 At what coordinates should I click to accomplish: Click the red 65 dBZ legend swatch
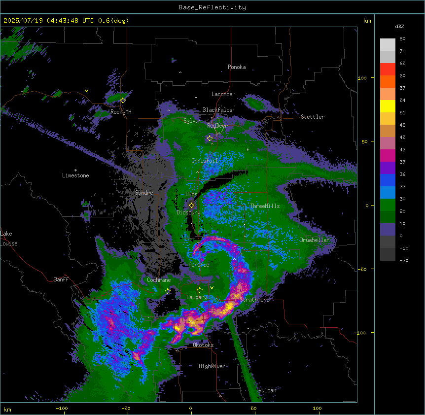tap(388, 69)
